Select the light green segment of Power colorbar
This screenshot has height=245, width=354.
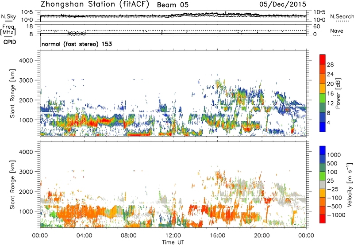(323, 98)
